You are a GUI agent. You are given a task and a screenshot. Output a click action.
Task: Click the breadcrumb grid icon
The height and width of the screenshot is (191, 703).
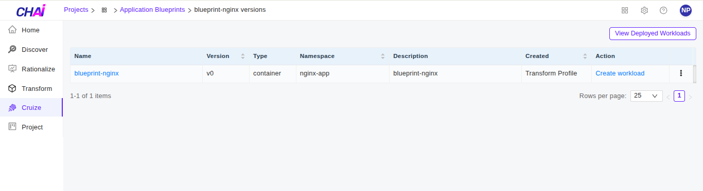click(x=104, y=10)
